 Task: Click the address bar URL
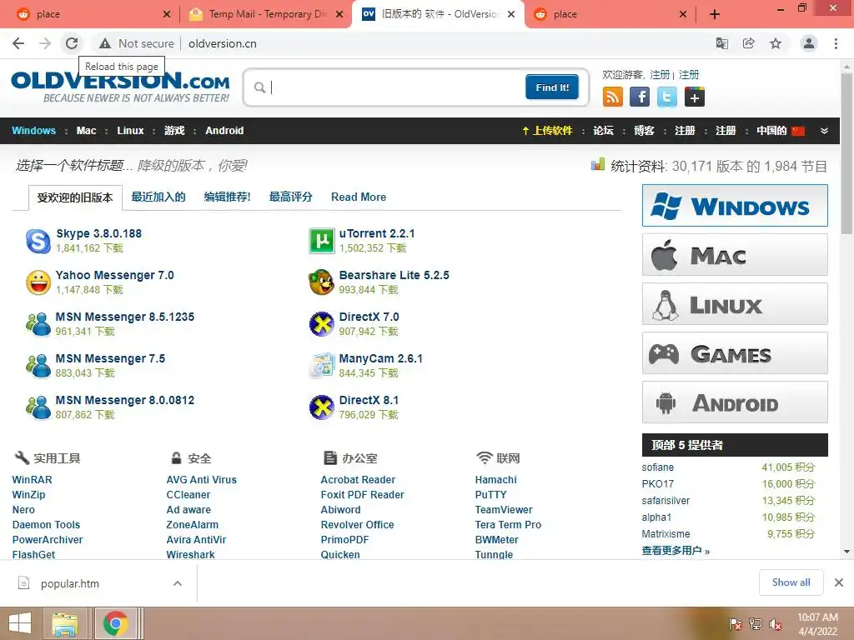click(x=222, y=43)
